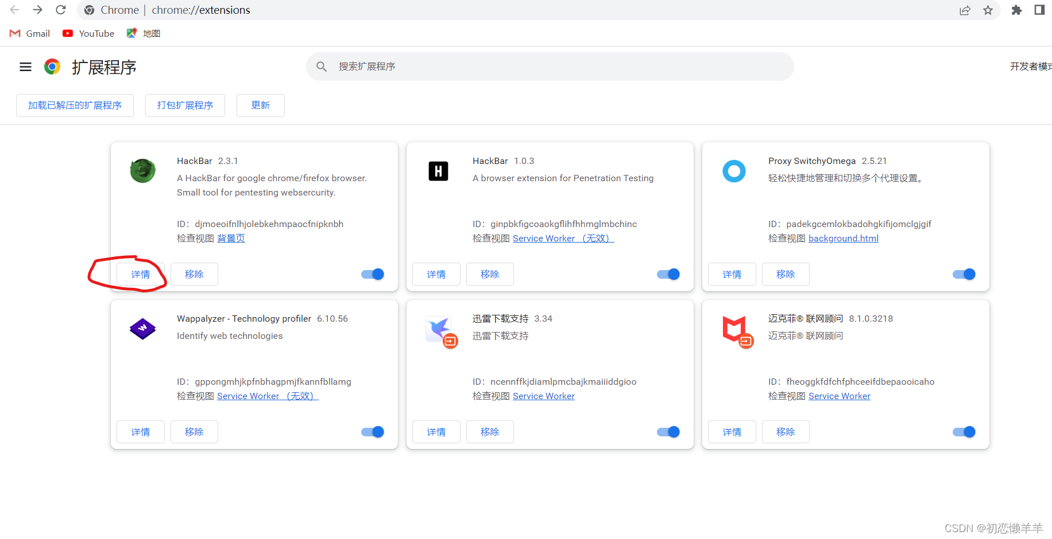Open the hamburger main menu

tap(25, 67)
